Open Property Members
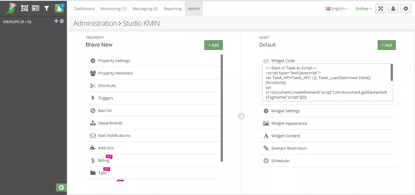The image size is (415, 195). tap(153, 73)
